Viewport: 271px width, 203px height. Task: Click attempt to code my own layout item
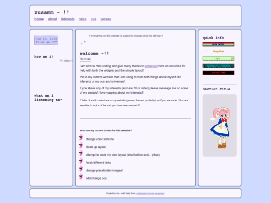pyautogui.click(x=122, y=155)
